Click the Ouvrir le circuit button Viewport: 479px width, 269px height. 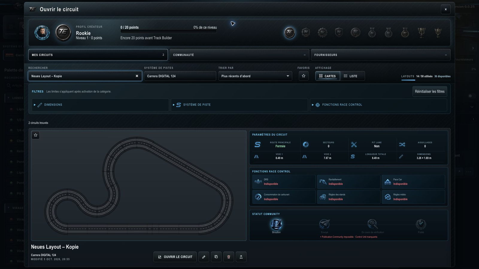coord(175,257)
